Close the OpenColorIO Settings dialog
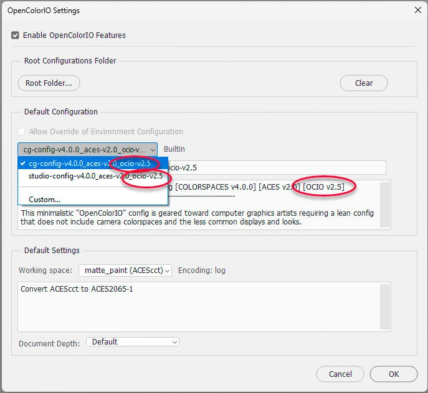This screenshot has height=393, width=428. pos(417,11)
